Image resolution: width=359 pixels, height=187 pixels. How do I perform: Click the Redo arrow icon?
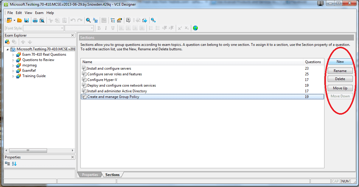80,20
